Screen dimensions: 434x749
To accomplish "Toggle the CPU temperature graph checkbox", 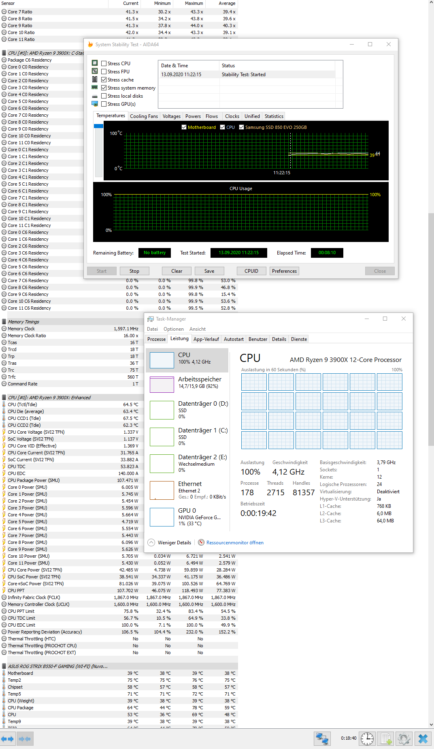I will tap(222, 127).
